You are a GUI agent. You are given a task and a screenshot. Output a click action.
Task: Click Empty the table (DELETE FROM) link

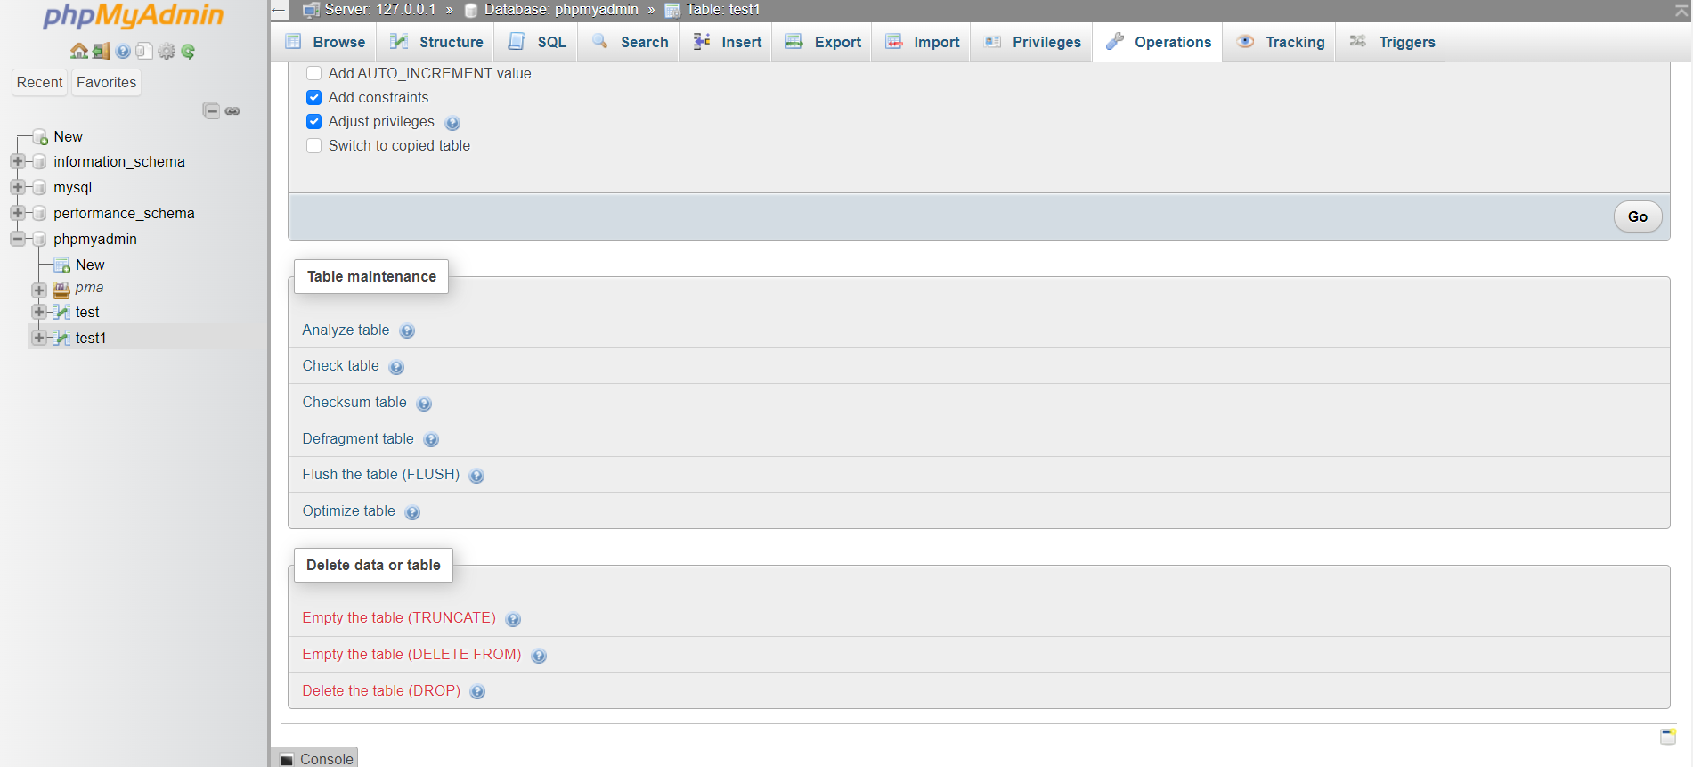click(411, 654)
